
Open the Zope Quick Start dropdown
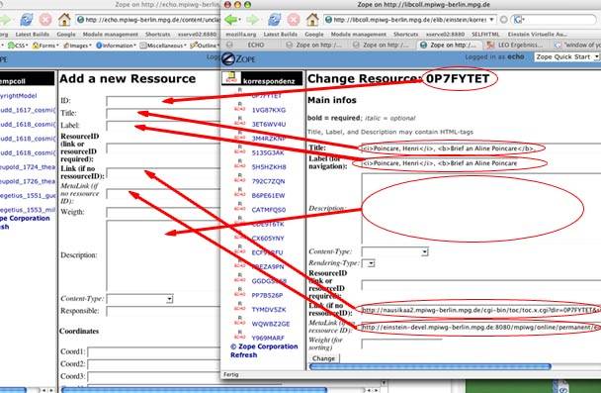pos(566,56)
